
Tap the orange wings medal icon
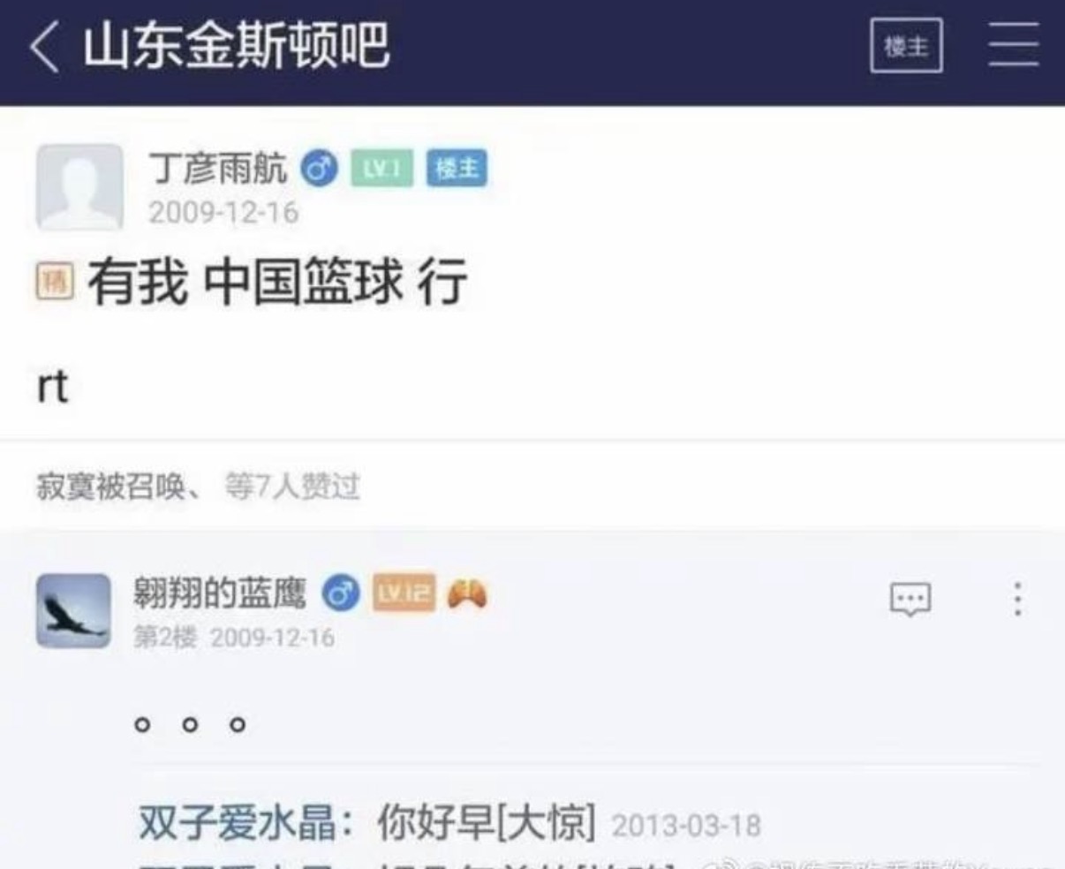(468, 594)
